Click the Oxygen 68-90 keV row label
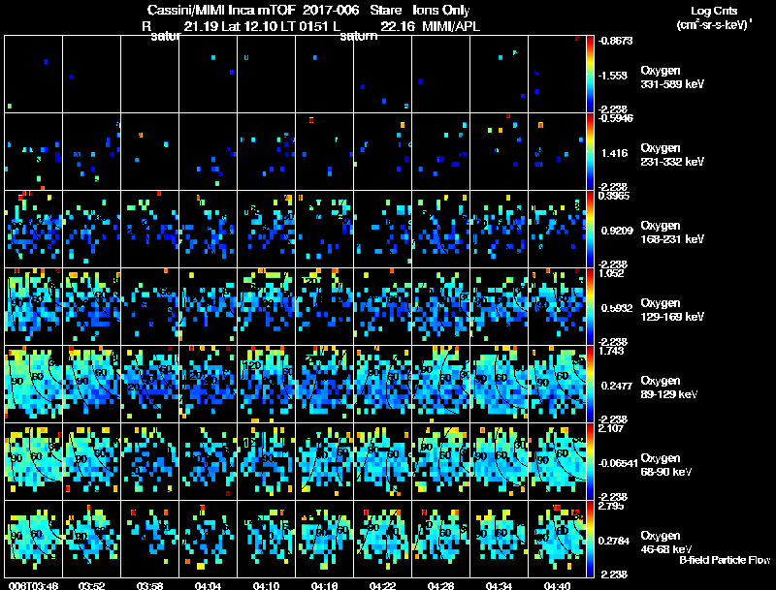The height and width of the screenshot is (590, 776). click(666, 465)
